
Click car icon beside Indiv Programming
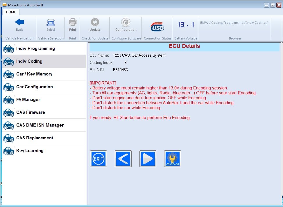(x=9, y=49)
